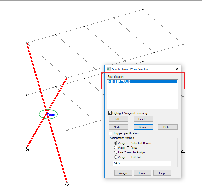Screen dimensions: 202x189
Task: Click the Edit... button
Action: pos(118,119)
